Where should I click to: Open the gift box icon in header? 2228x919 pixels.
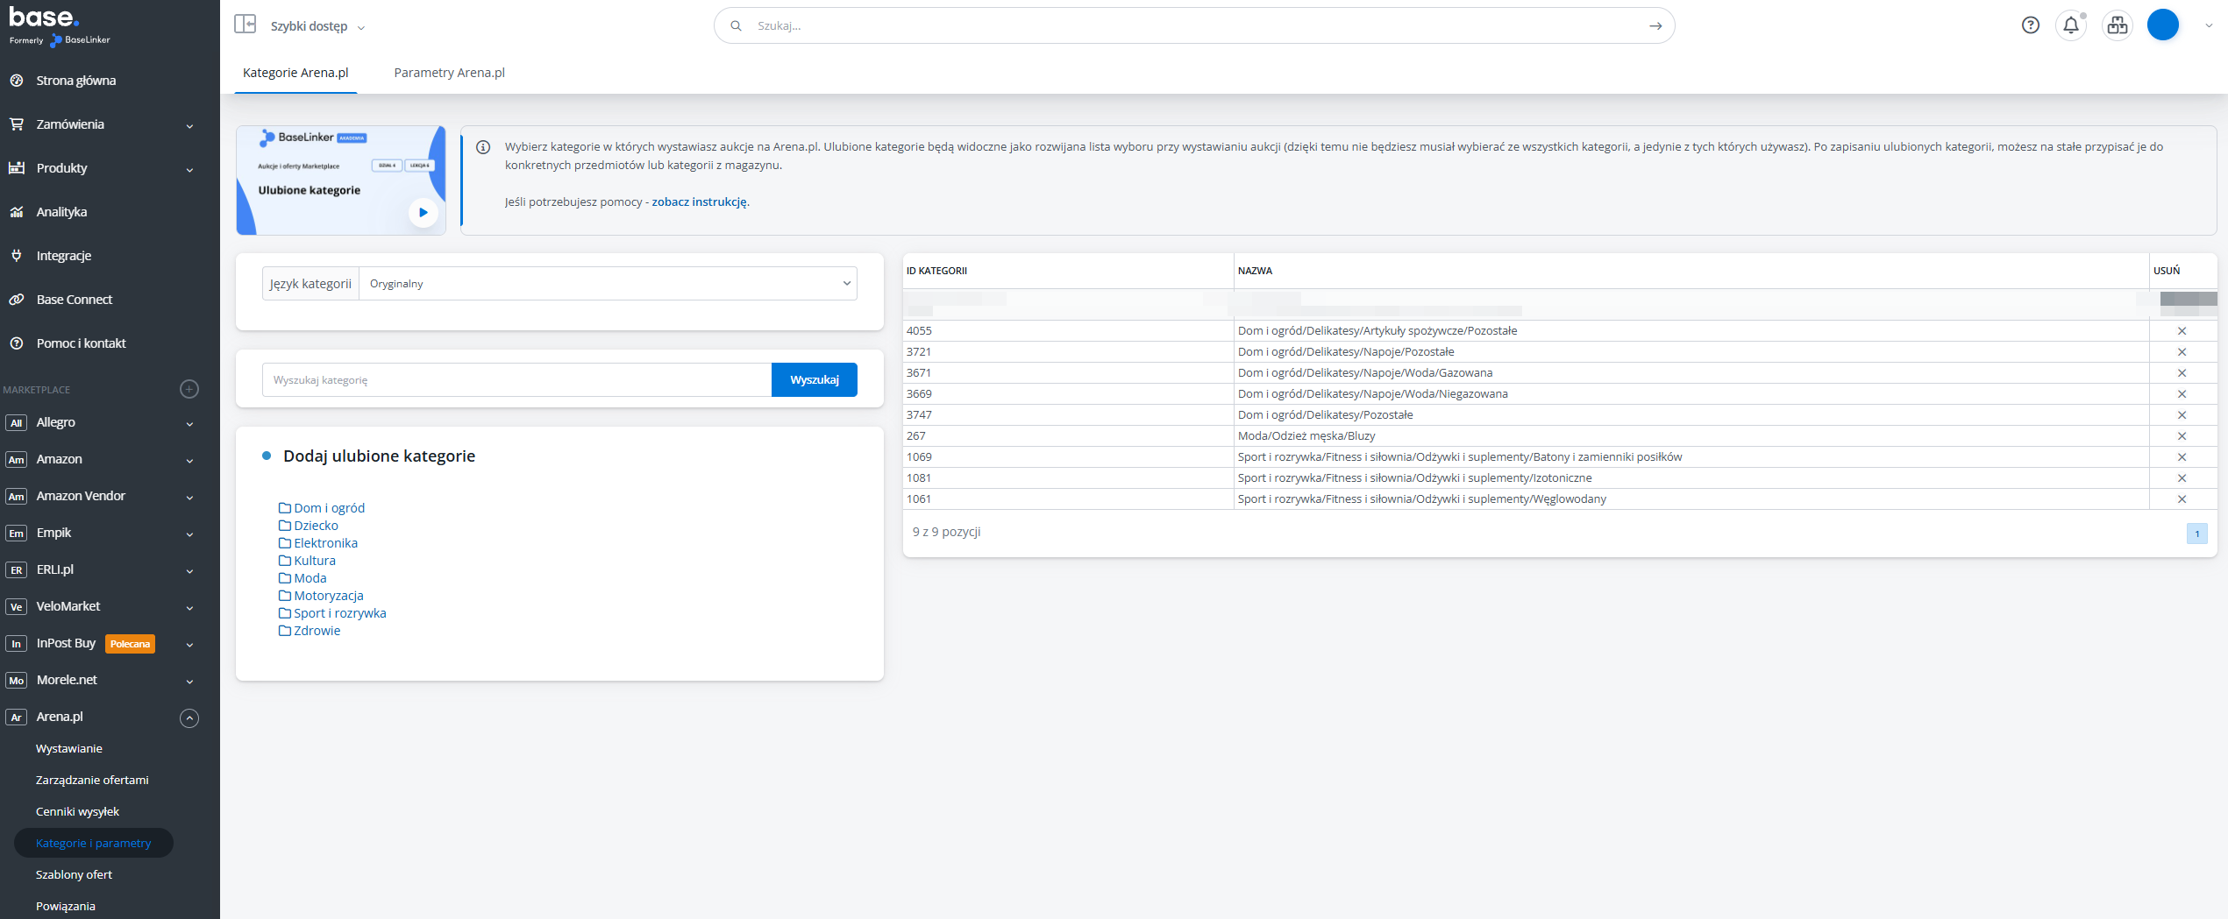[x=2117, y=25]
